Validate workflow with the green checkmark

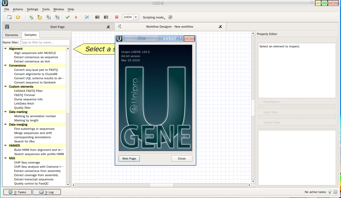pos(68,17)
